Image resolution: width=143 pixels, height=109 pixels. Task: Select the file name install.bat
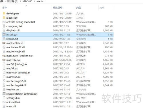click(x=12, y=34)
